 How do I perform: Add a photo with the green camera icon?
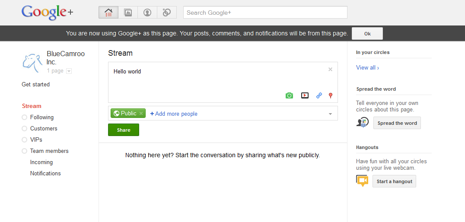[x=289, y=95]
